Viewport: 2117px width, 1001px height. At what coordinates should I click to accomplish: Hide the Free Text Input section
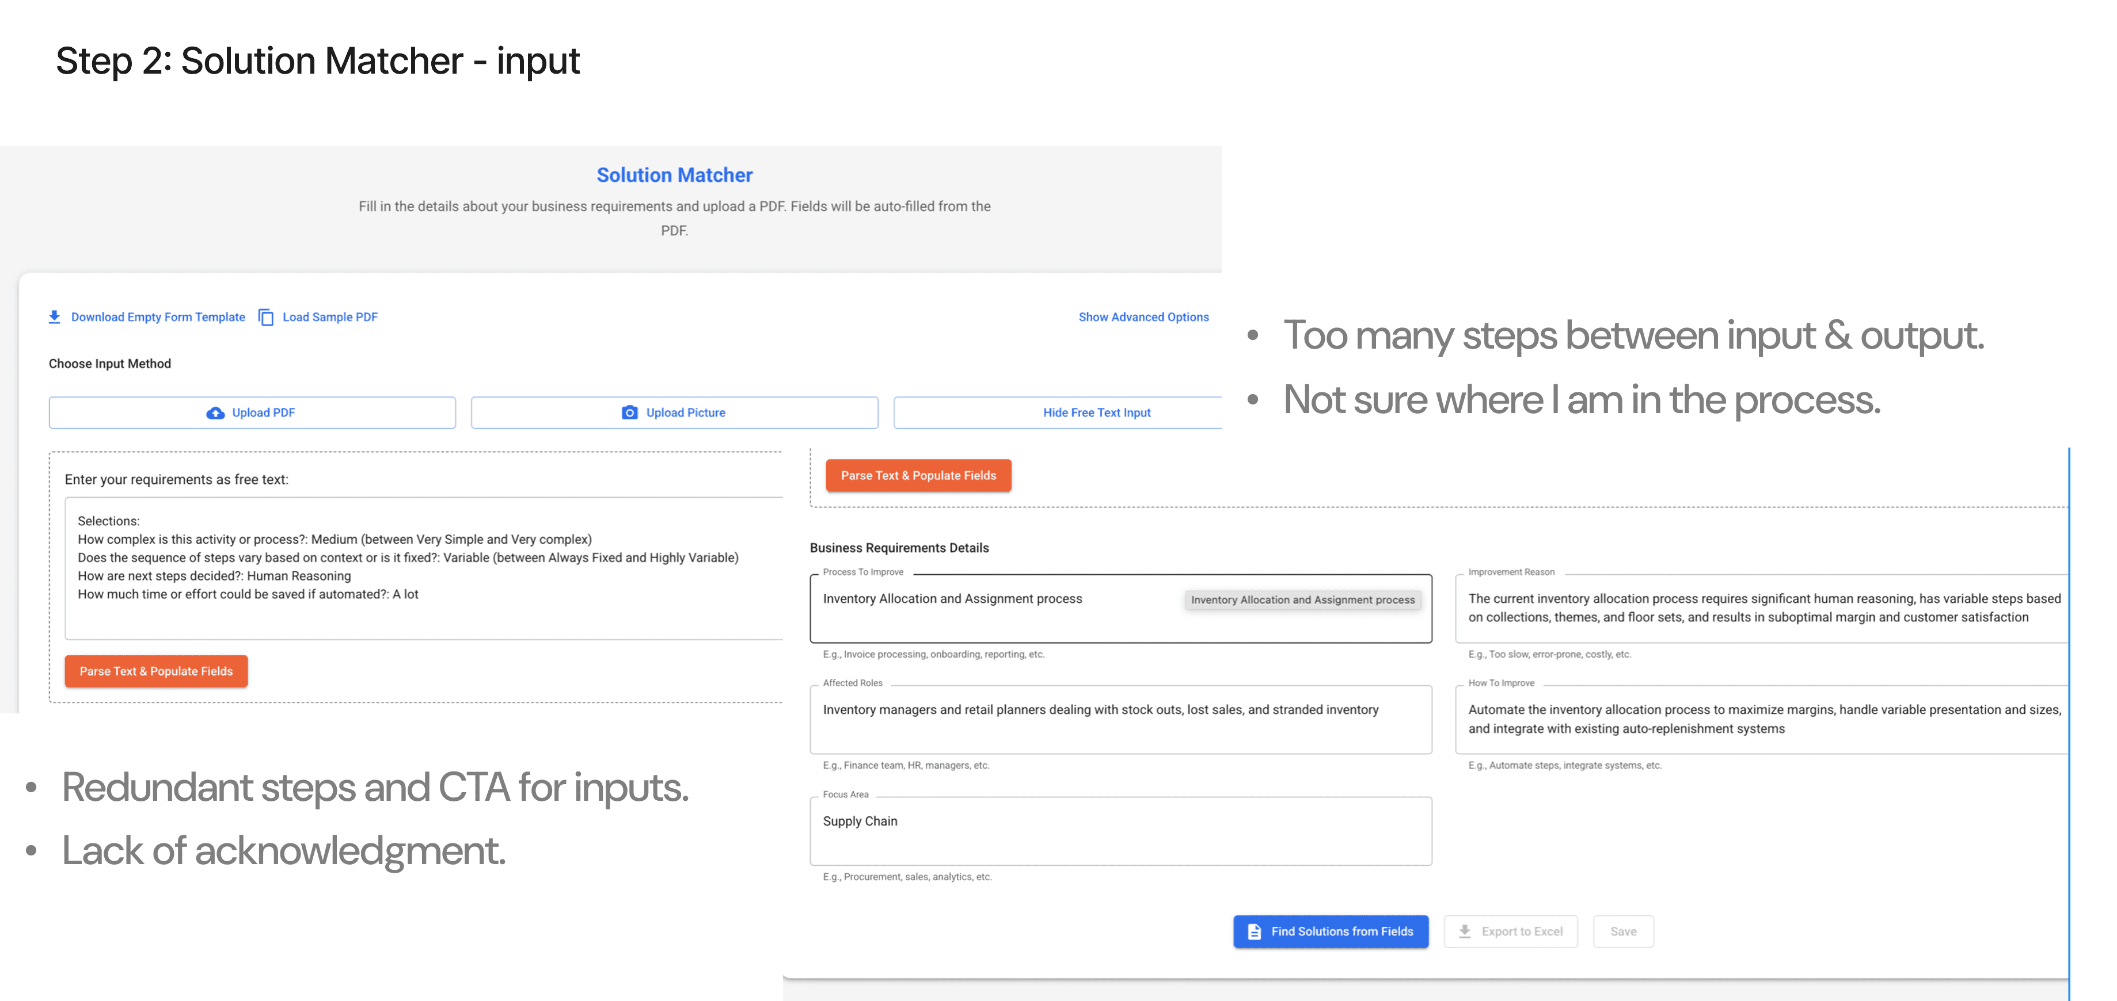tap(1096, 413)
